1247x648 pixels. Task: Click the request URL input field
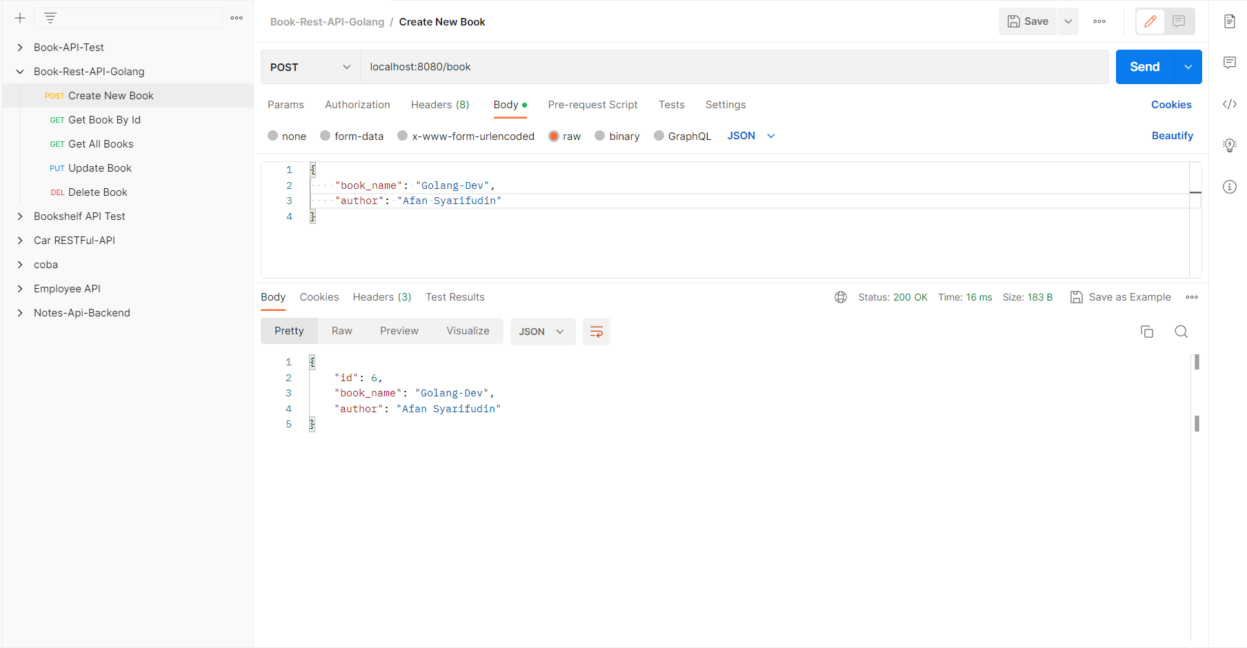[x=735, y=67]
